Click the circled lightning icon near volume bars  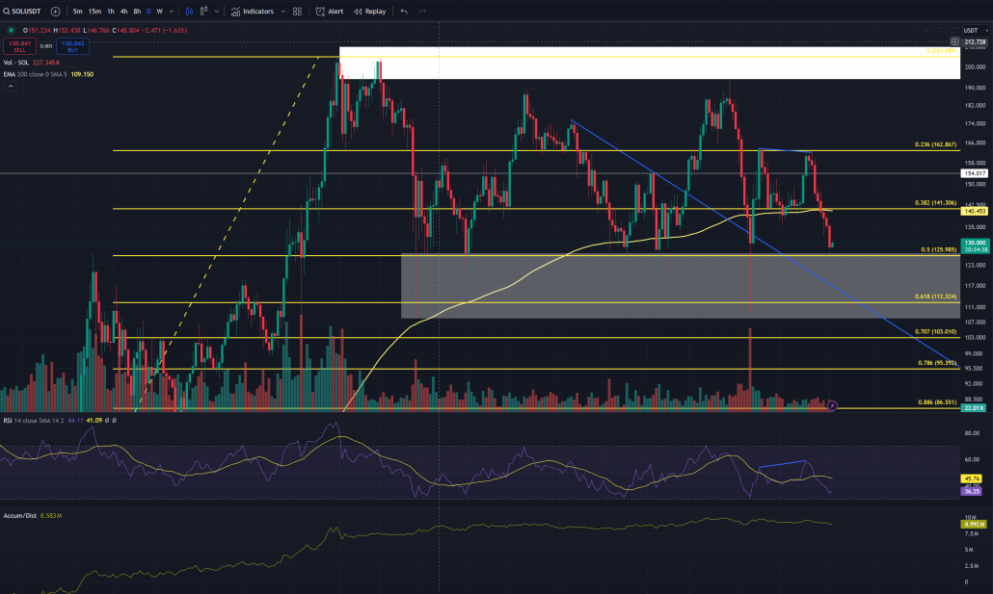(x=833, y=407)
